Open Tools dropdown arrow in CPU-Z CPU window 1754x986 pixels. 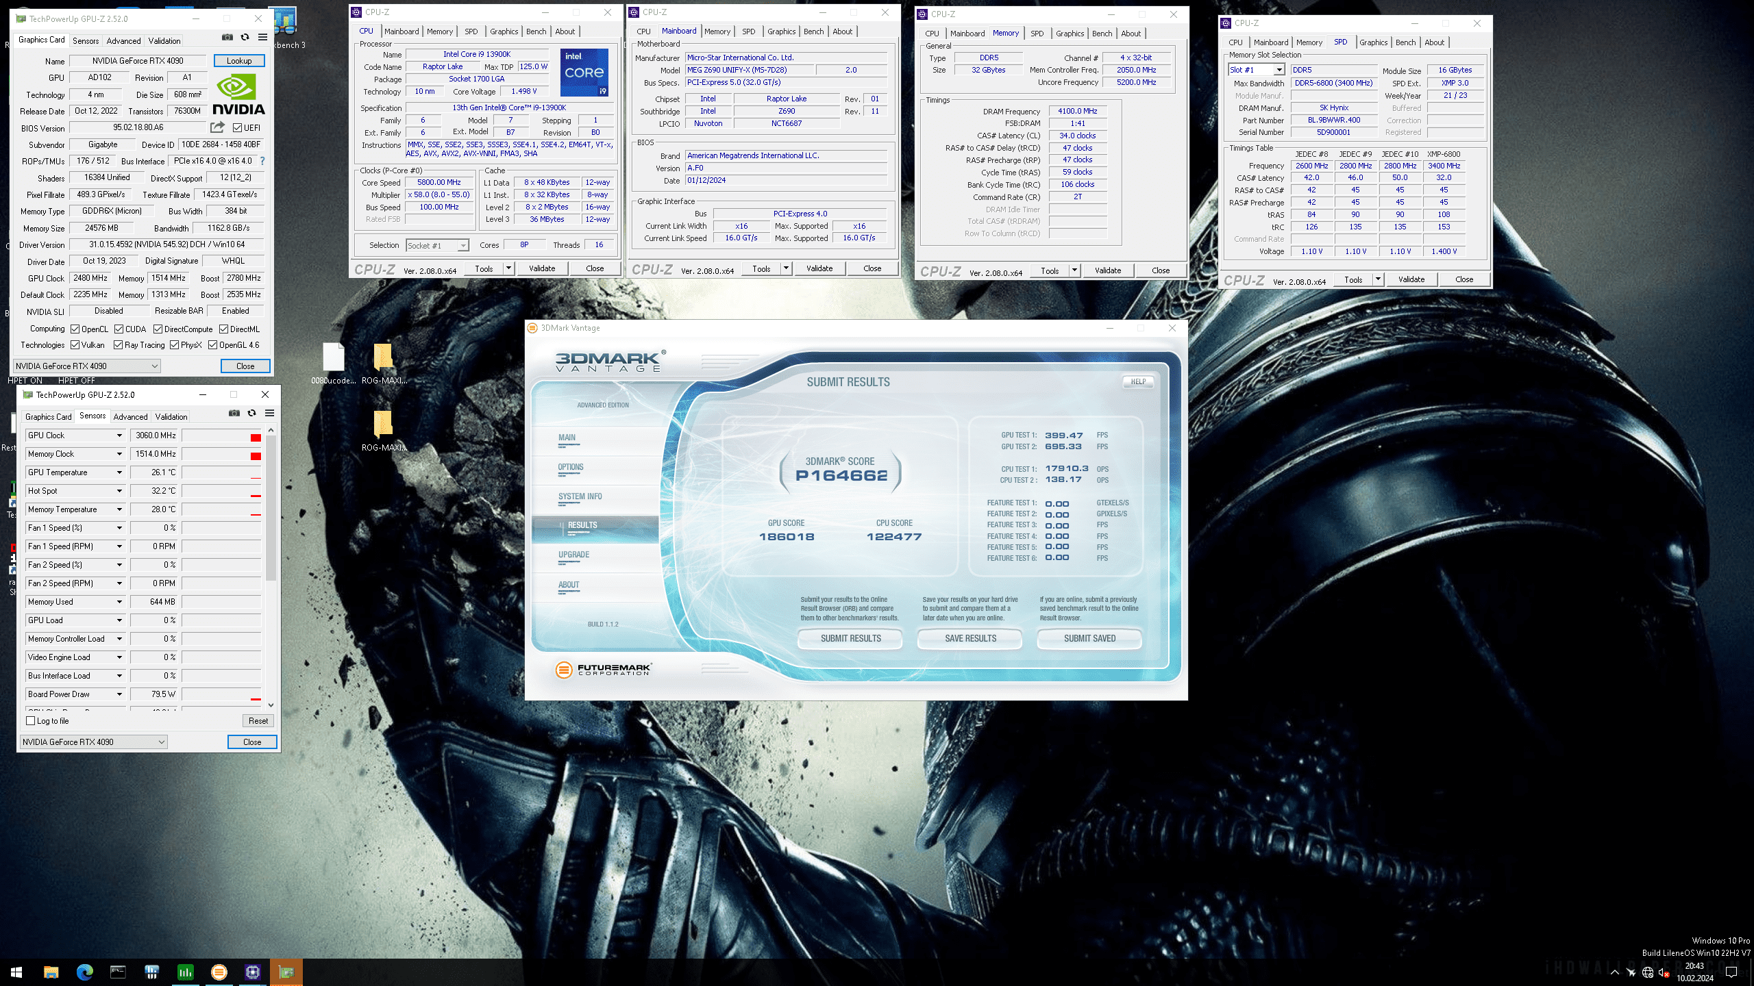(509, 268)
